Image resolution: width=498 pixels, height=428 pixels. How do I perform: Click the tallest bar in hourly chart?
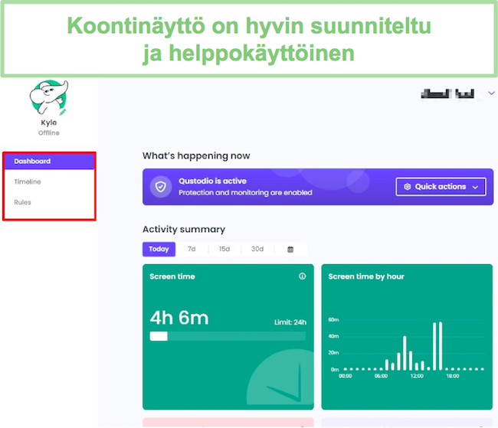tap(441, 346)
